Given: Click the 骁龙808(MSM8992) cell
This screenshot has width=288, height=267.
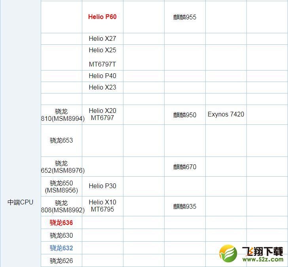Looking at the screenshot, I should point(61,206).
